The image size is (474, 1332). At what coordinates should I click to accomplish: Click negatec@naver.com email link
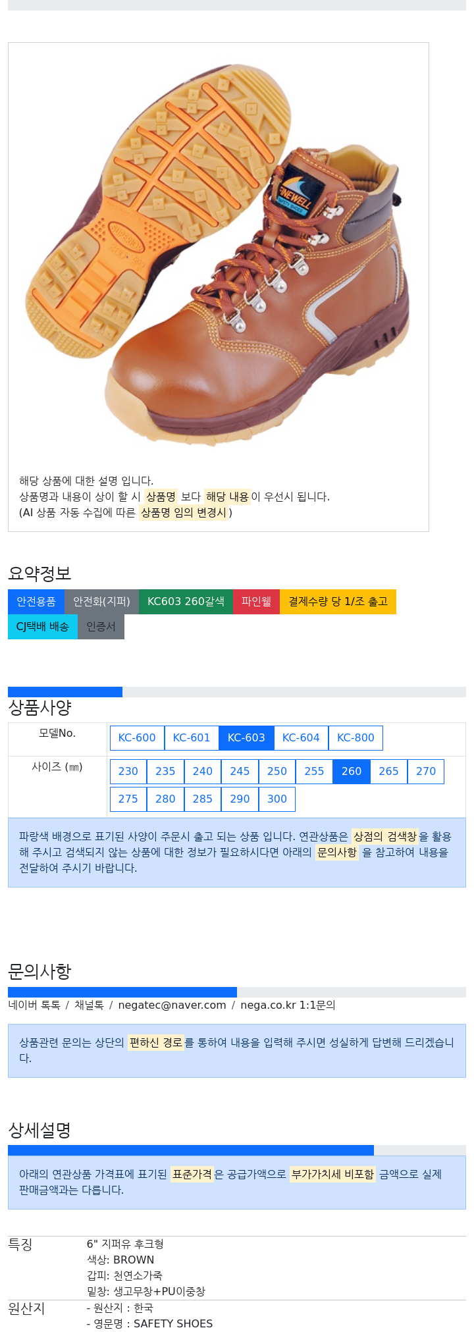pos(172,1005)
